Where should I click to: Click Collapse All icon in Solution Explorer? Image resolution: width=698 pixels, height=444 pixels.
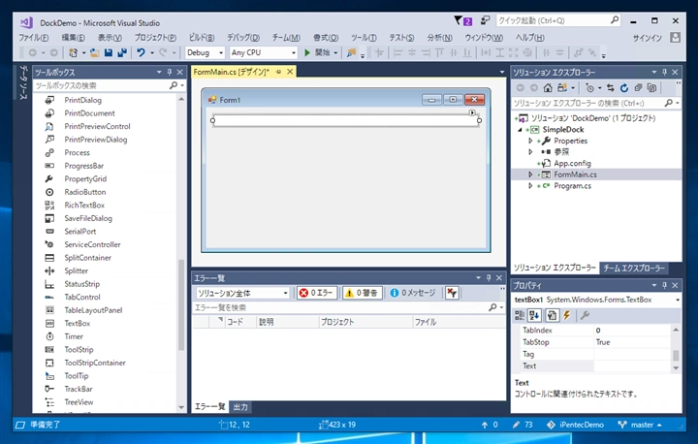[638, 87]
